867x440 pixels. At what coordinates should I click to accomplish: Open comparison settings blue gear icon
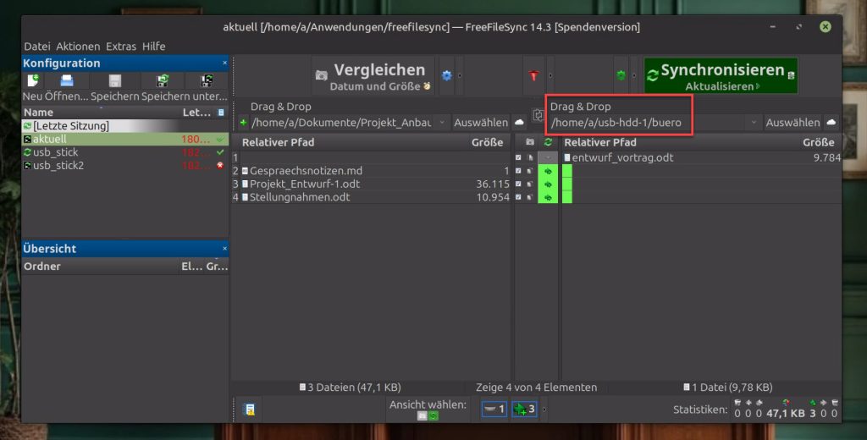447,75
